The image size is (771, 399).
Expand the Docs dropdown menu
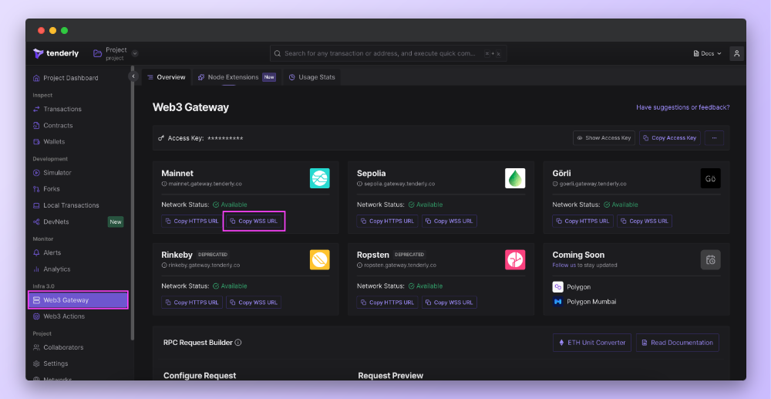707,53
